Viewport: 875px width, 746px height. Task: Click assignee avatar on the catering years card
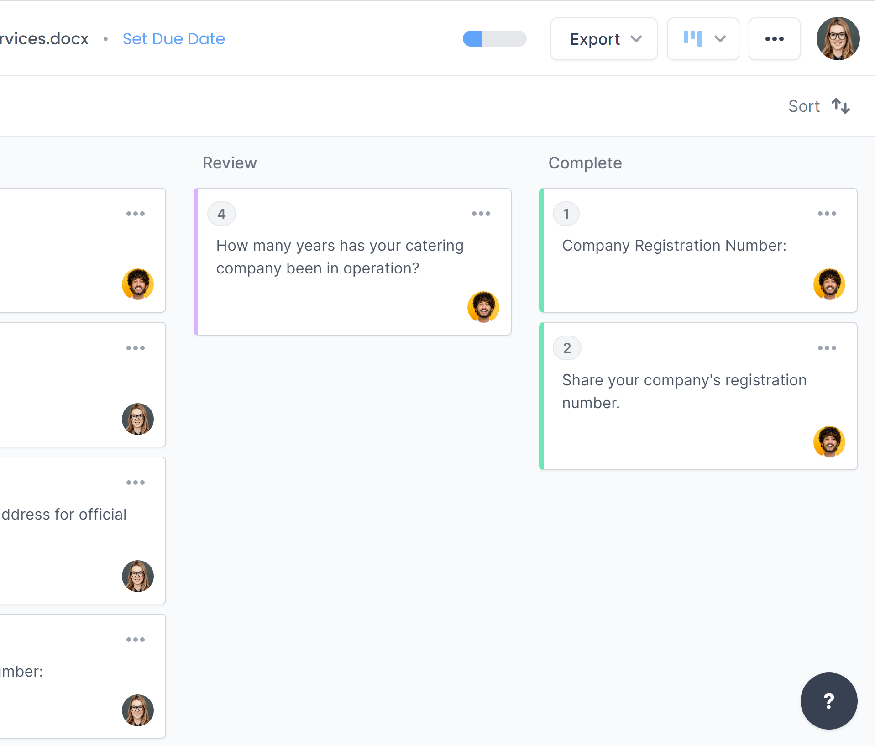pos(483,307)
